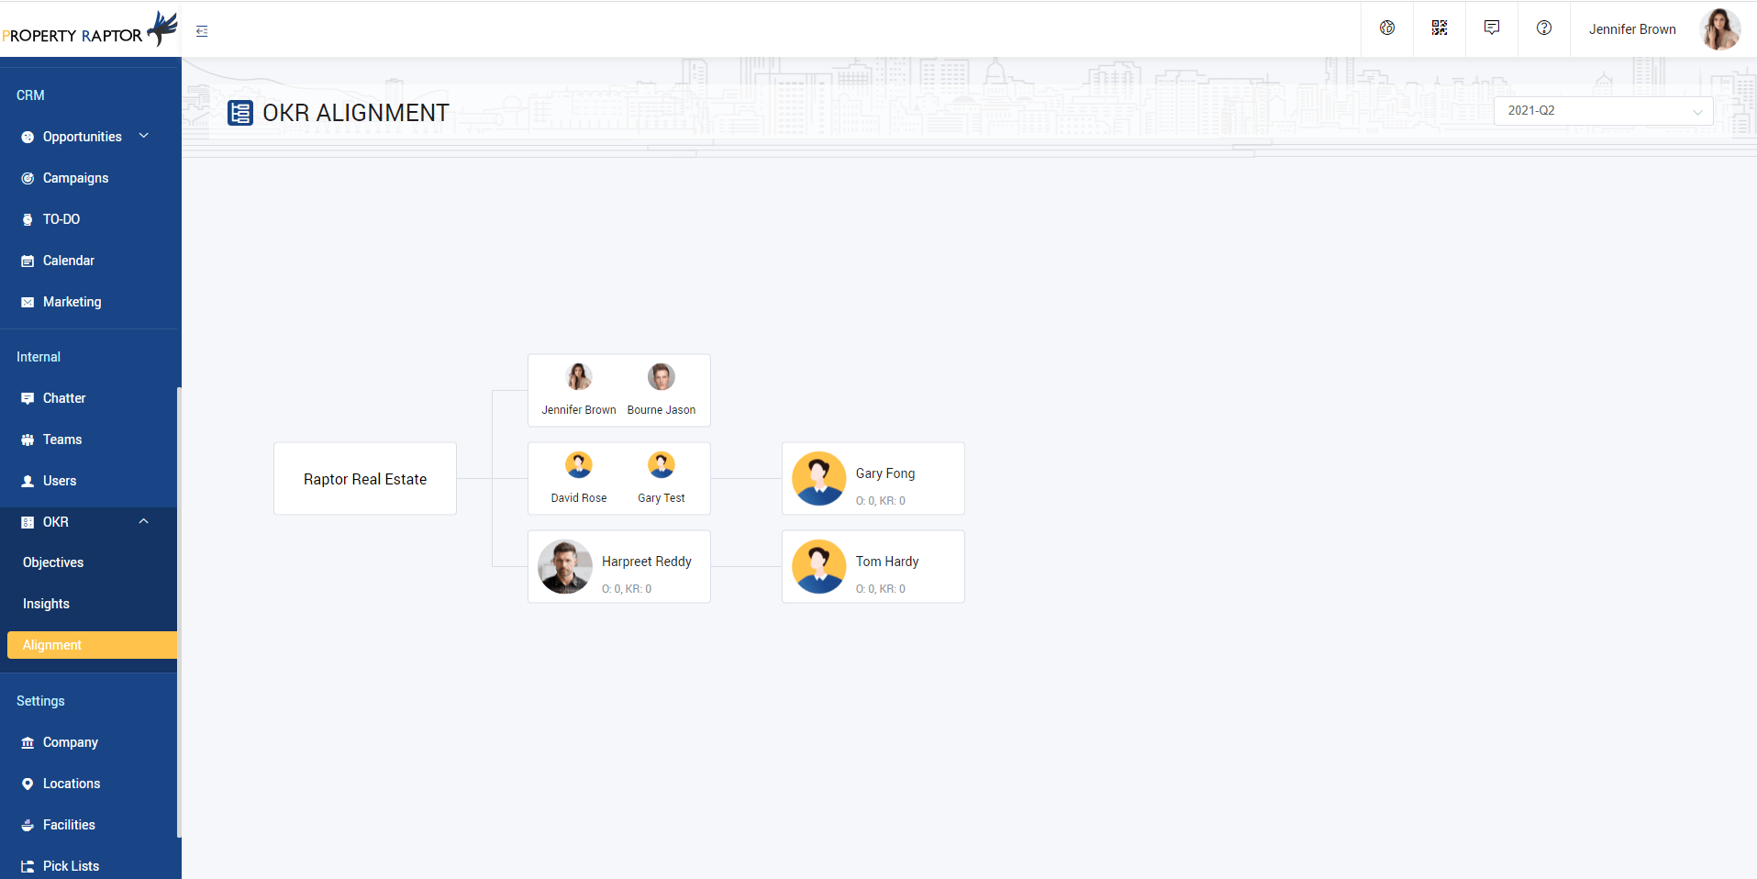Open the Jennifer Brown user name menu
The height and width of the screenshot is (879, 1757).
click(1632, 29)
